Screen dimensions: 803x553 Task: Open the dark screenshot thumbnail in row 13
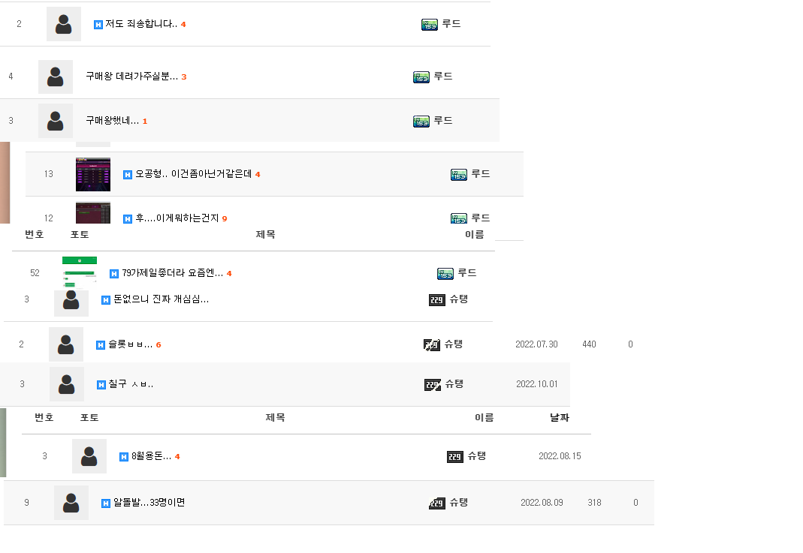[x=93, y=174]
